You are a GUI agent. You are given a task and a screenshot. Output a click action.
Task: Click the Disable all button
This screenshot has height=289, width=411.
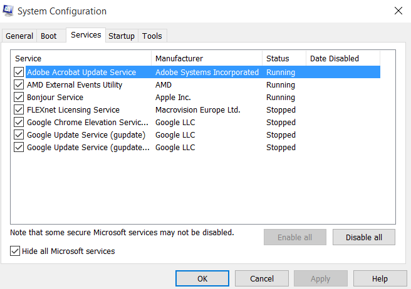click(364, 238)
